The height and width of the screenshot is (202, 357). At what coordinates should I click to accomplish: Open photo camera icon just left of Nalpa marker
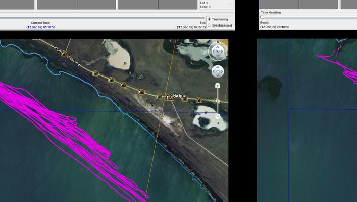click(x=159, y=97)
